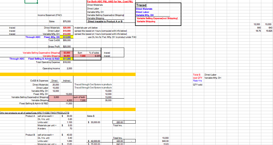
Task: Click the Product B label cell
Action: pos(30,135)
